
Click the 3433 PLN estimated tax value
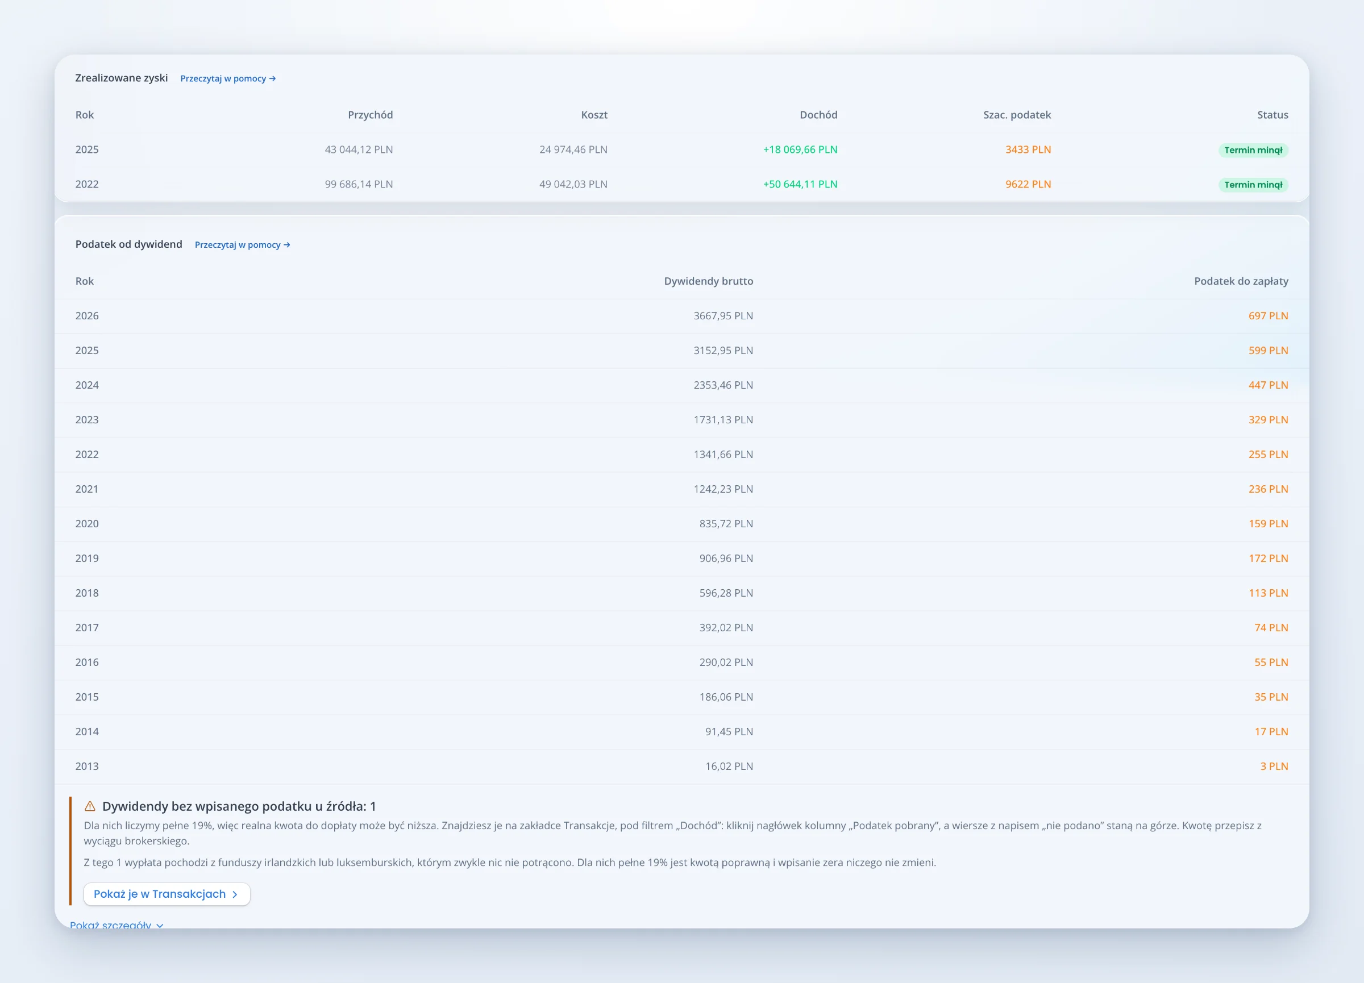[x=1028, y=149]
